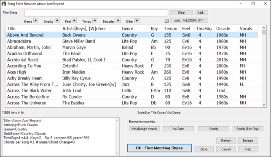Click artist Steve Miller Band

point(79,41)
